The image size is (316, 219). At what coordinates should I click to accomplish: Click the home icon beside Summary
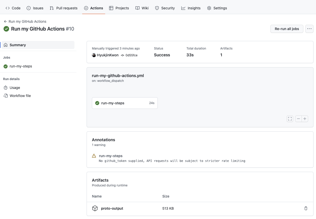click(6, 45)
